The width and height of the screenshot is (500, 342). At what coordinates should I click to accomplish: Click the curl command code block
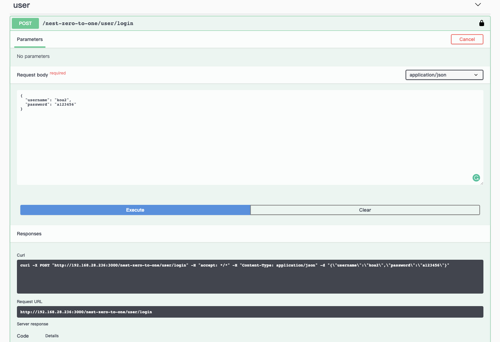pos(250,277)
